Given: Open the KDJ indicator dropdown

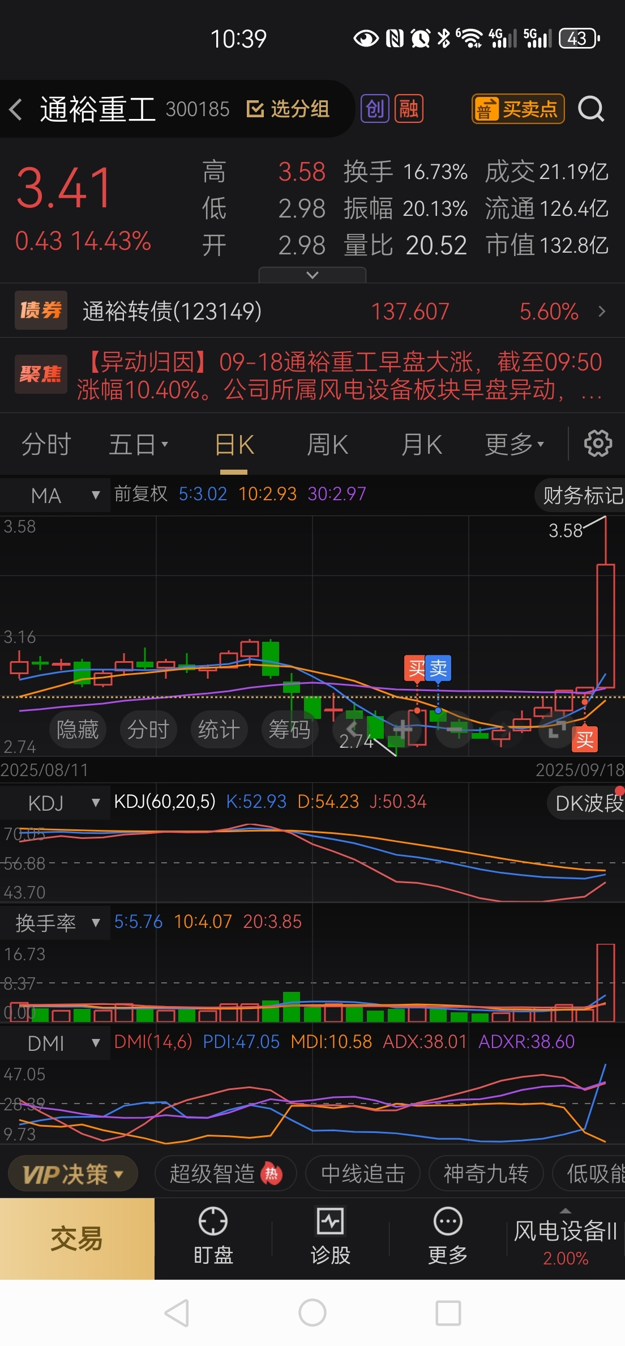Looking at the screenshot, I should pos(55,803).
